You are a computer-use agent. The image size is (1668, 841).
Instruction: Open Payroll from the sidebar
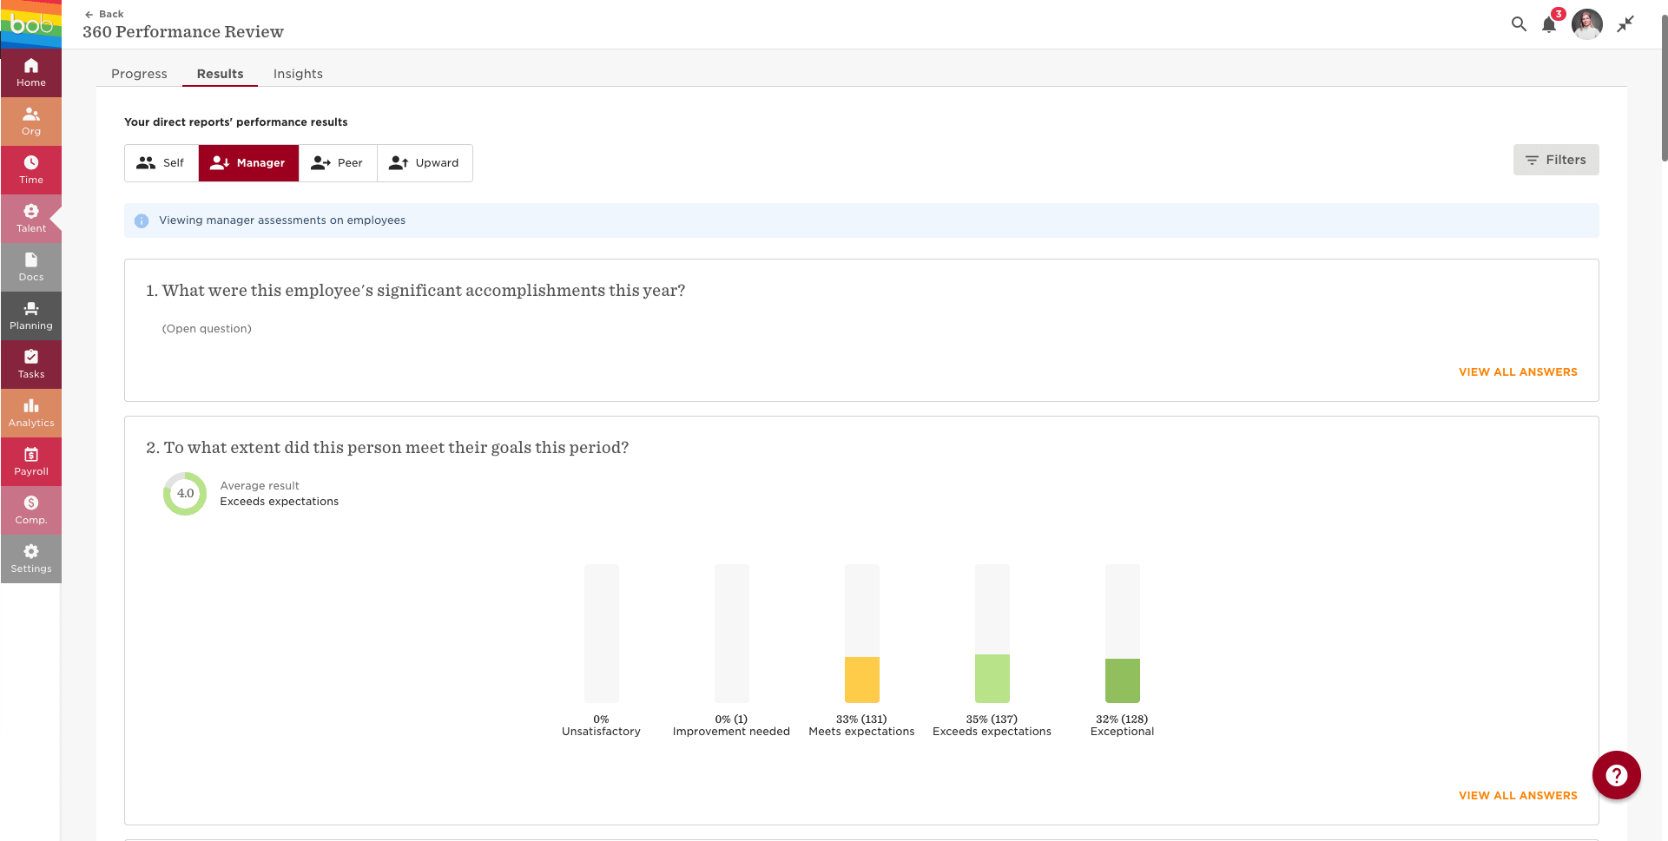pos(31,461)
